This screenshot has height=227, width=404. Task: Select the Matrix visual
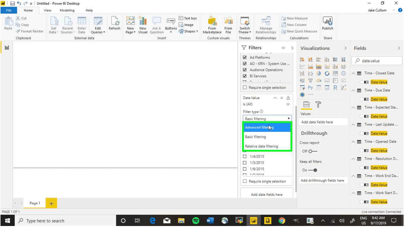[327, 88]
